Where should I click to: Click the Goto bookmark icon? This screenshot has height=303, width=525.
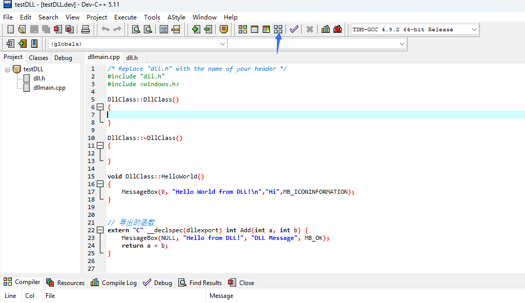[x=176, y=30]
